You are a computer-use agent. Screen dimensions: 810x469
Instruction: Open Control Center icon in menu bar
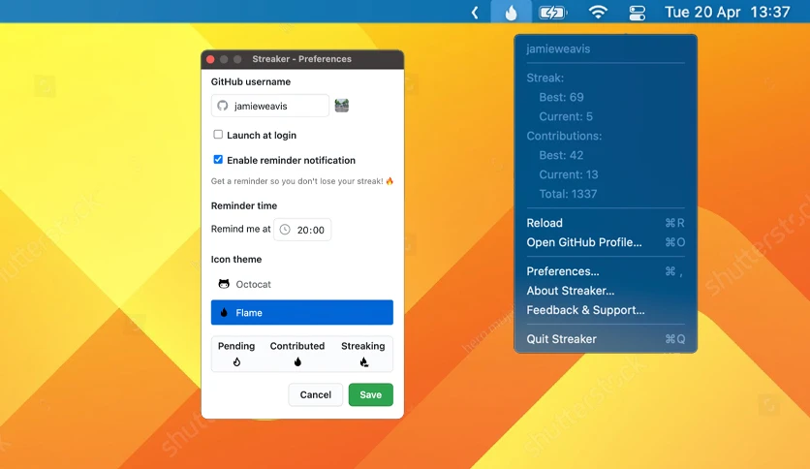(x=637, y=13)
